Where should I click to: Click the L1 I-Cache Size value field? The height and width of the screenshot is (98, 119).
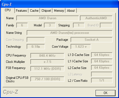102,61
